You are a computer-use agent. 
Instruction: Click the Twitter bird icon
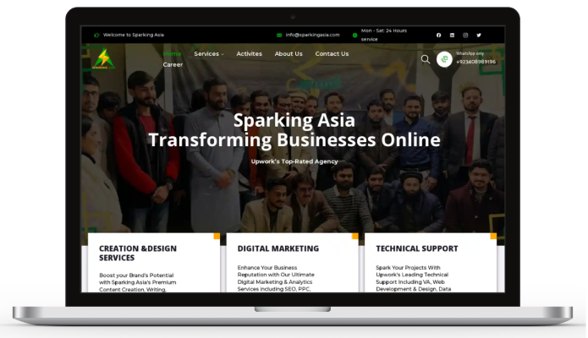click(x=479, y=35)
